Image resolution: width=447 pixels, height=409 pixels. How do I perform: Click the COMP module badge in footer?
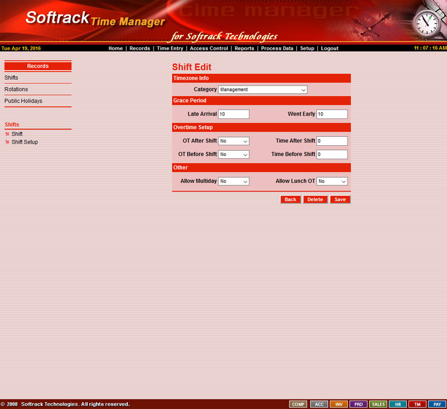pos(298,404)
